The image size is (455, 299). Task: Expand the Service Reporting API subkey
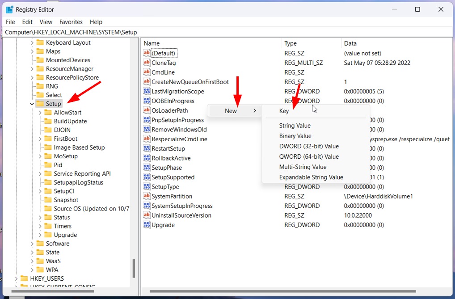pos(40,173)
